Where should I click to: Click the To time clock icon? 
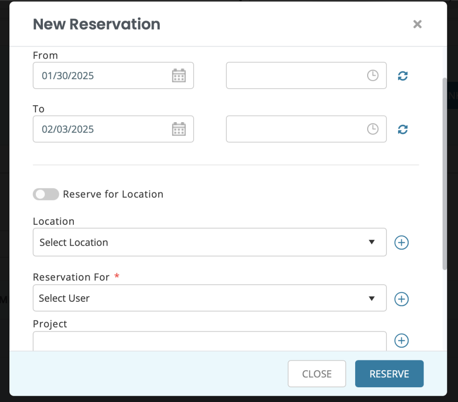[373, 129]
